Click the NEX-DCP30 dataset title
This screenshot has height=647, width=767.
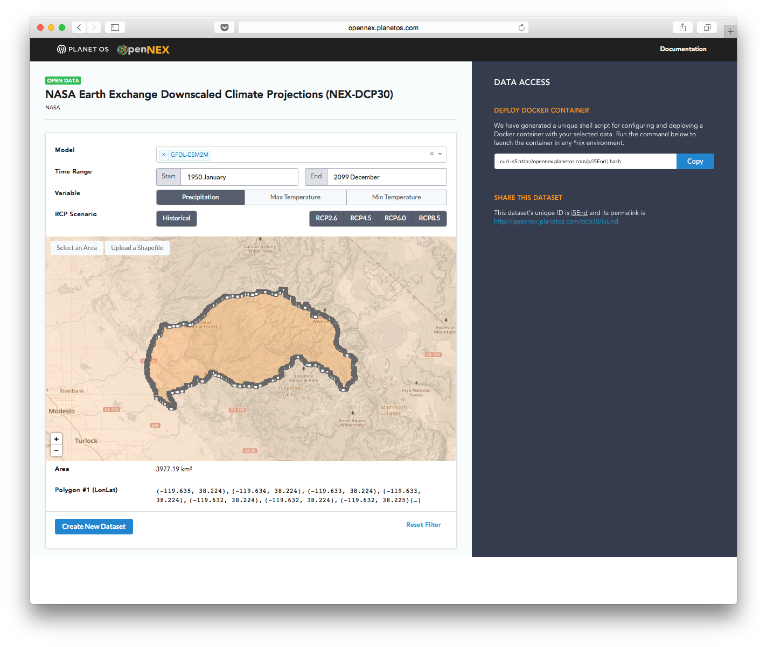pos(219,94)
